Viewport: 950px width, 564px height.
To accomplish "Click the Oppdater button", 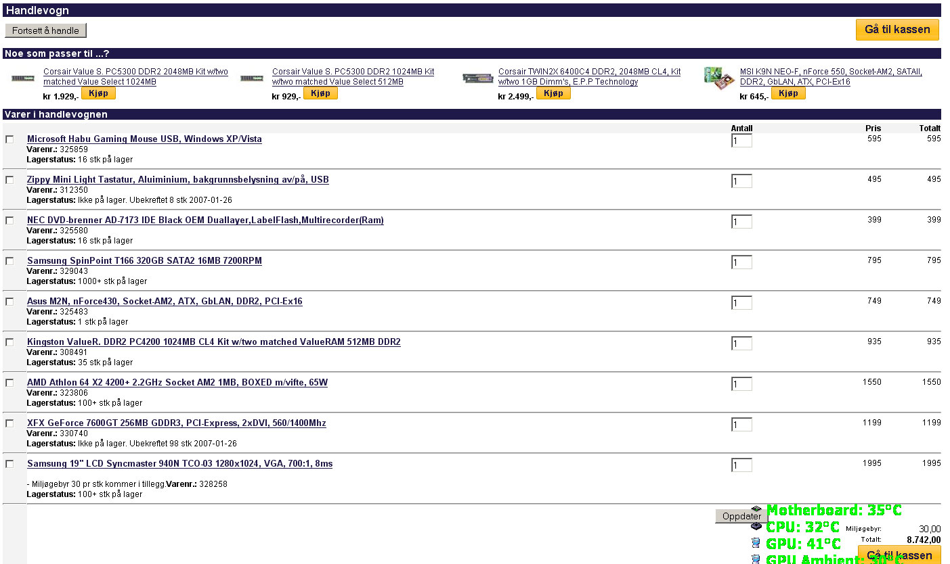I will click(x=741, y=516).
